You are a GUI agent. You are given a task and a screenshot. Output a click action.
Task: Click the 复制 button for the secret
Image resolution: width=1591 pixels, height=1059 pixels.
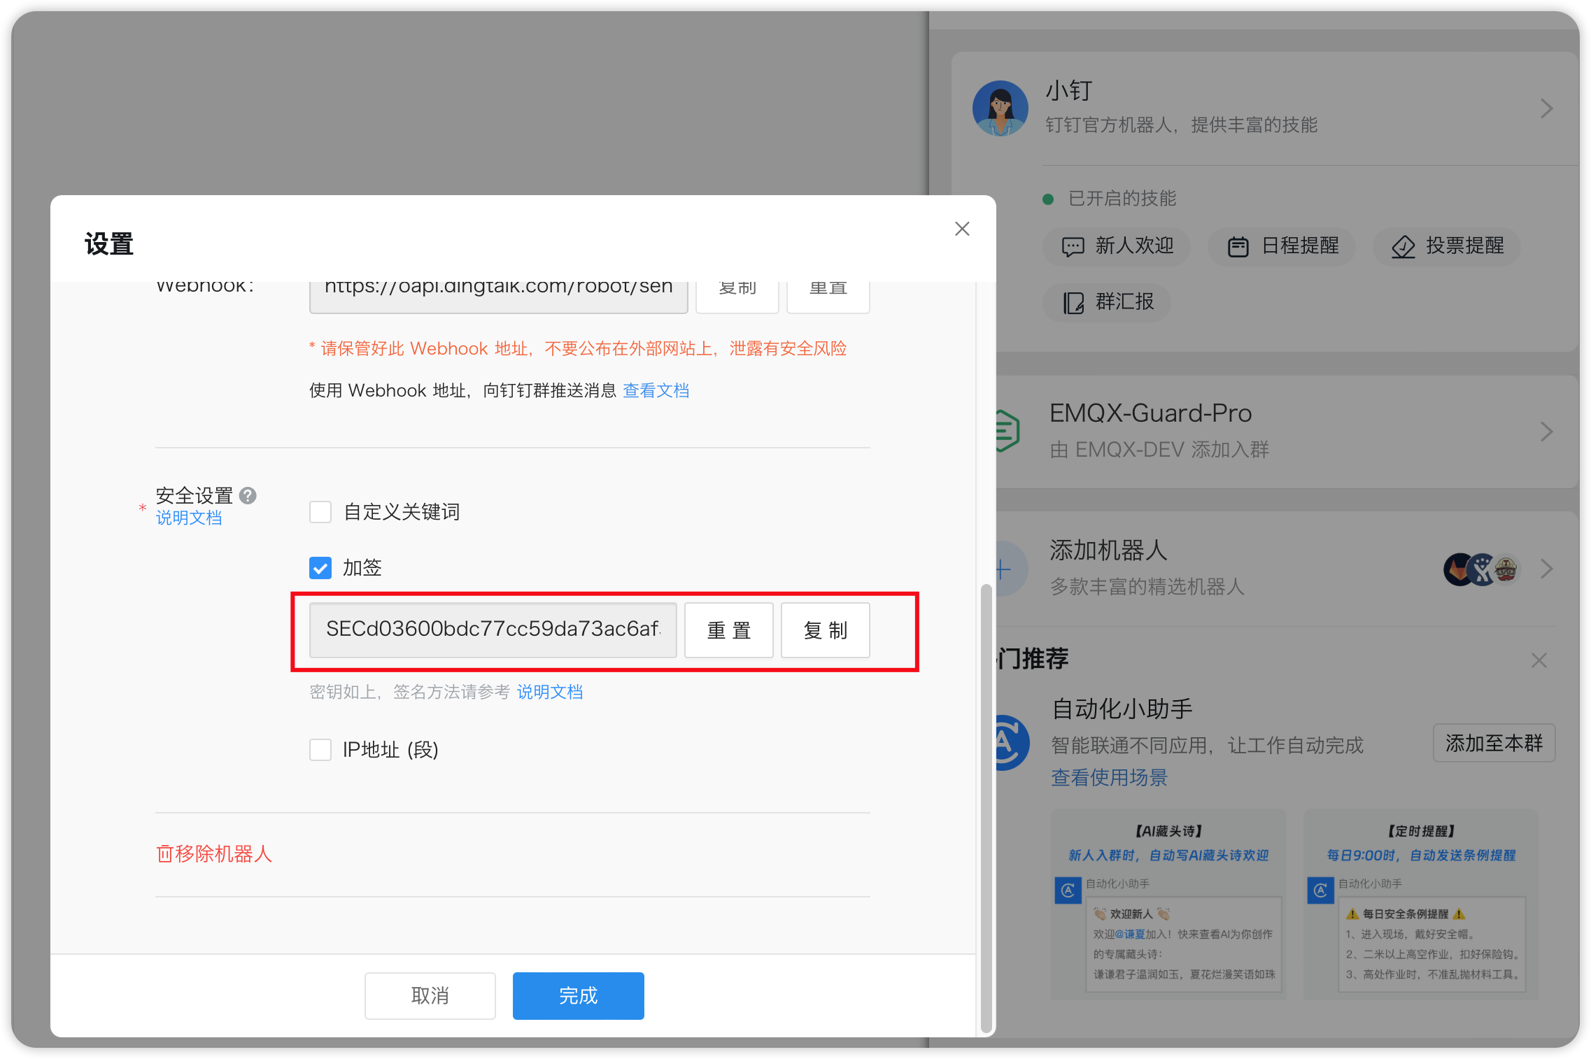tap(825, 630)
